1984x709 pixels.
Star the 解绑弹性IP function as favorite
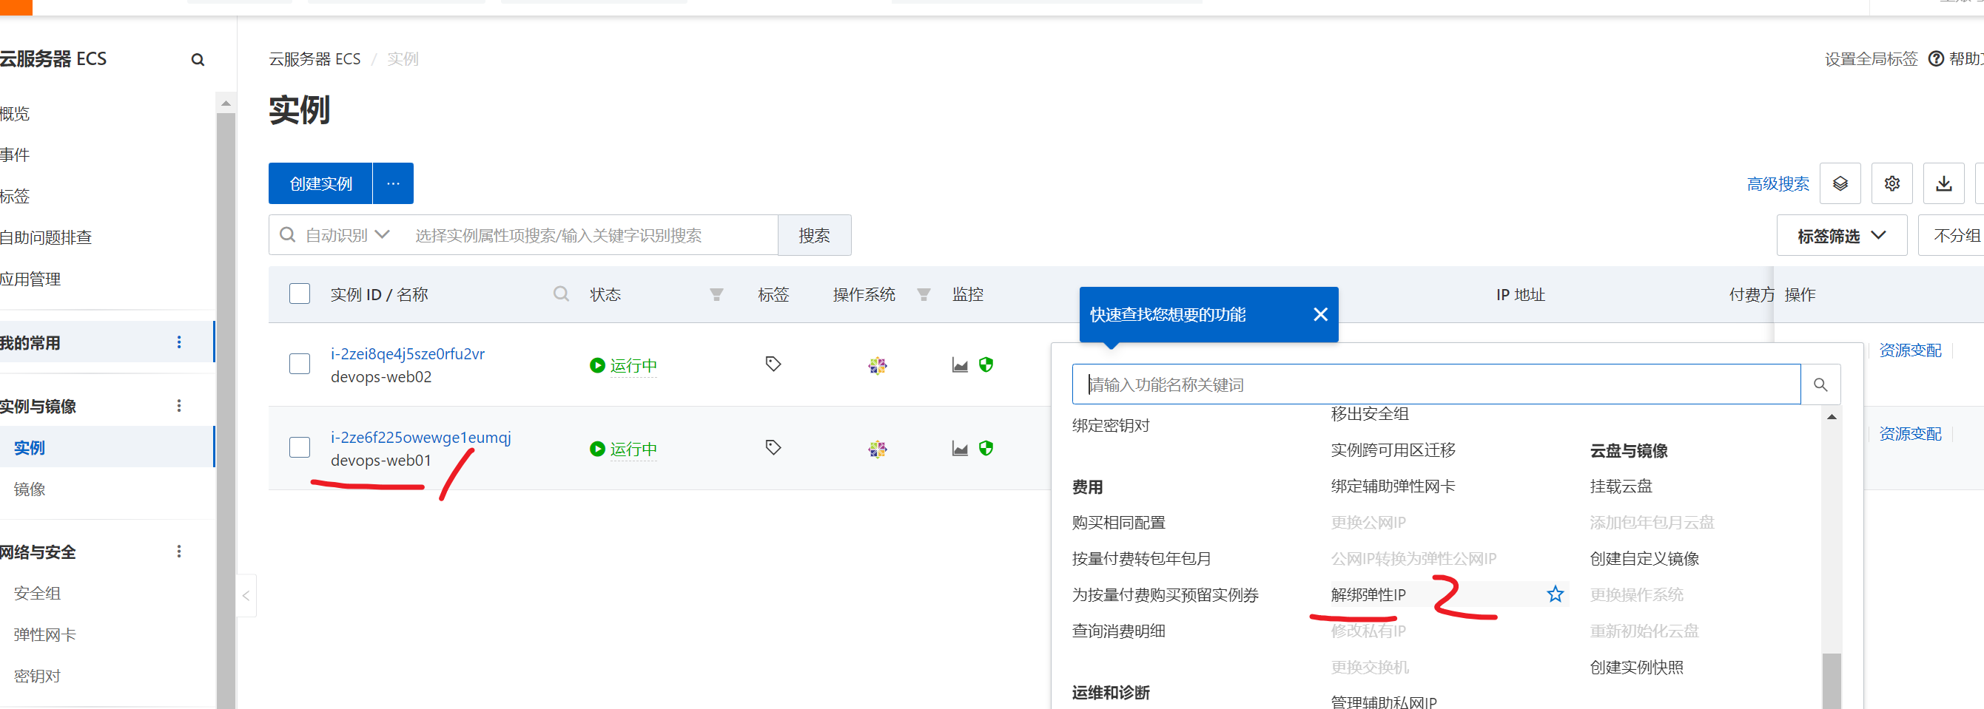coord(1555,594)
